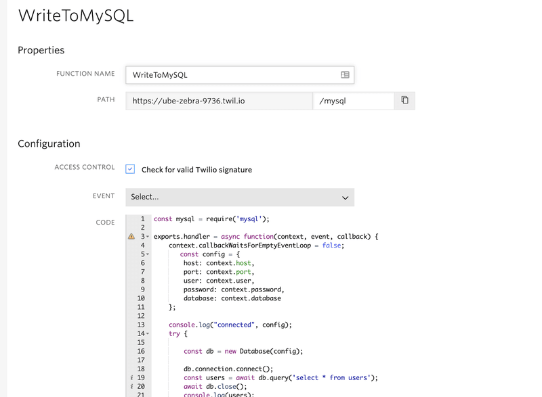This screenshot has height=397, width=542.
Task: Click the 'await db.close()' code line
Action: 215,387
